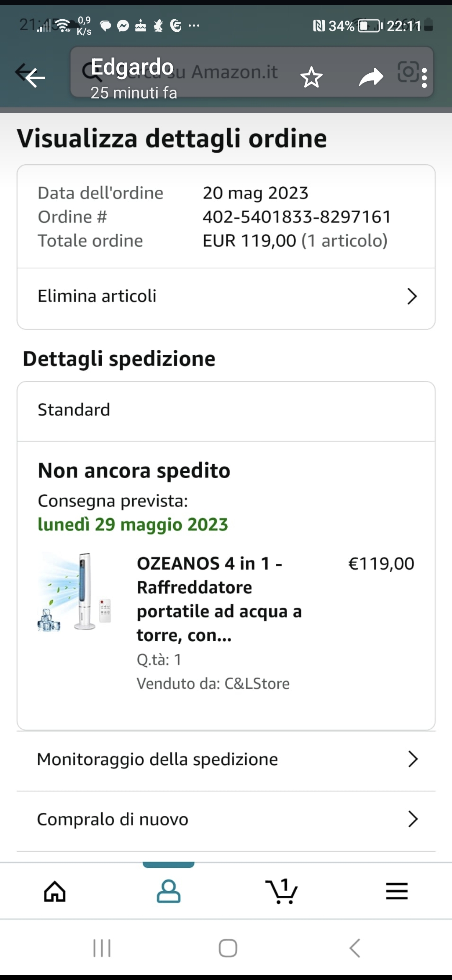Screen dimensions: 452x980
Task: Expand Elimina articoli option
Action: [x=226, y=296]
